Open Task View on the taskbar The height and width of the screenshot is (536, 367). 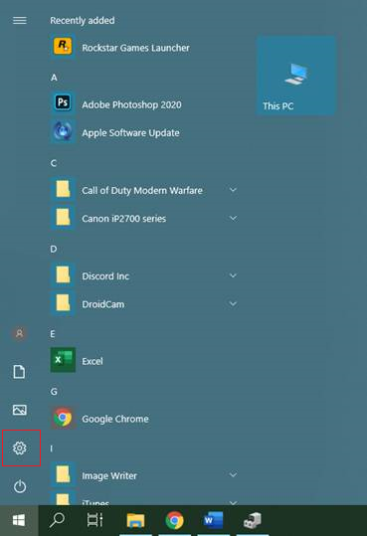coord(94,520)
